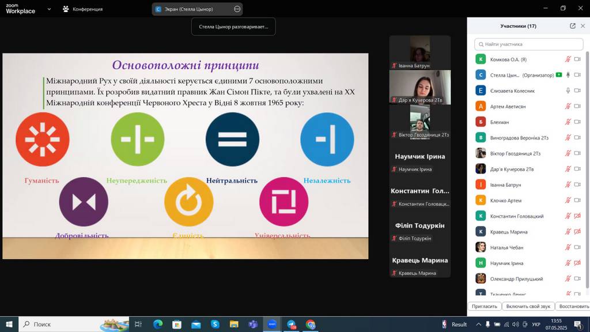
Task: Click the Незалежність blue circle icon
Action: coord(327,139)
